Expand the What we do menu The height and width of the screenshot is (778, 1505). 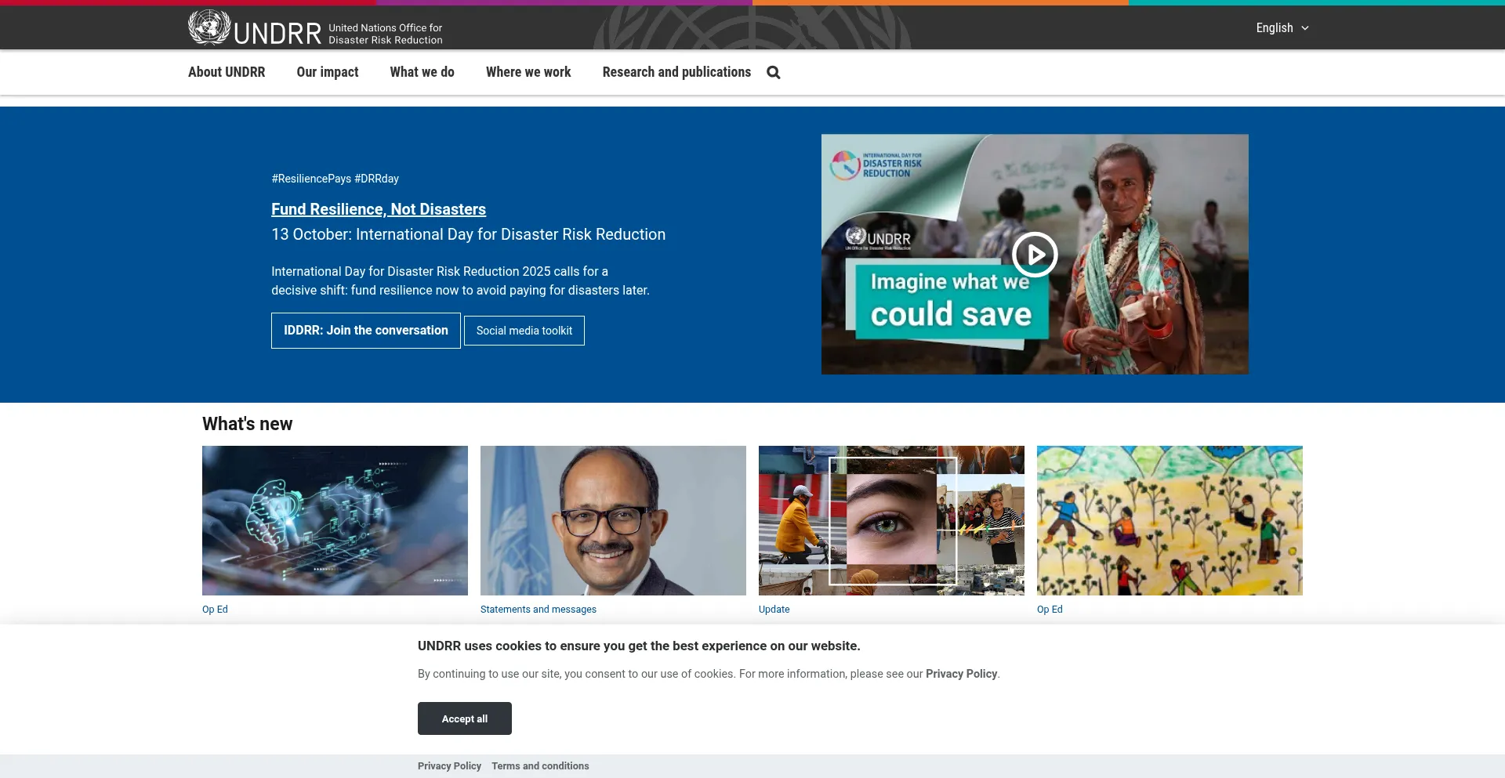click(x=422, y=72)
